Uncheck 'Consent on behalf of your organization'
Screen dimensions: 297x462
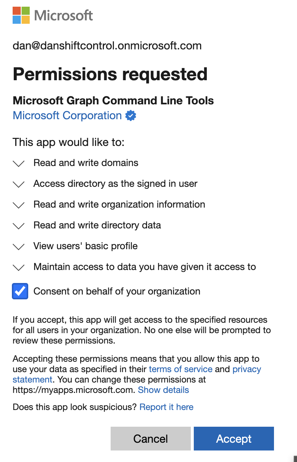point(20,291)
